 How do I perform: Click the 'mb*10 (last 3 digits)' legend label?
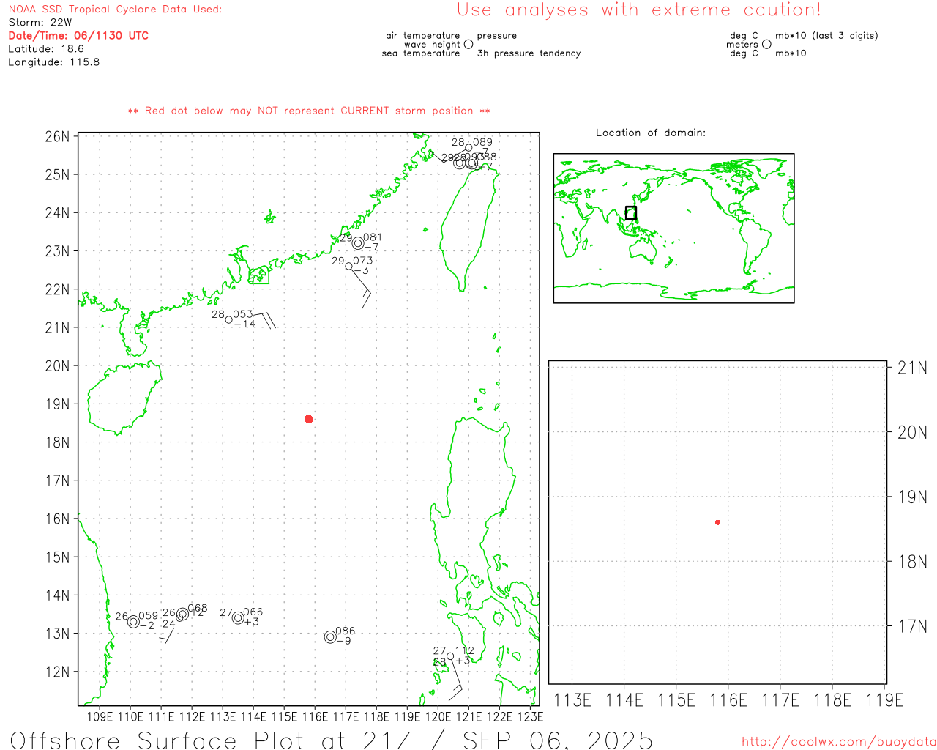pyautogui.click(x=826, y=35)
